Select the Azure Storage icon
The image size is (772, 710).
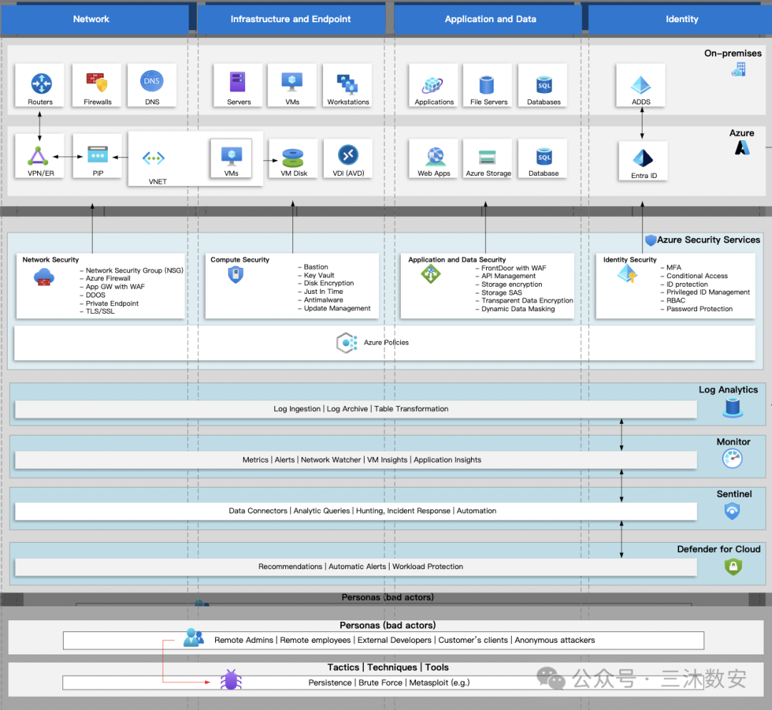click(x=488, y=157)
